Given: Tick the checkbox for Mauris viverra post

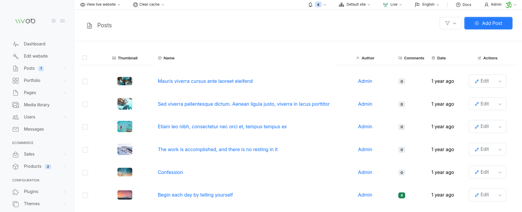Looking at the screenshot, I should (x=85, y=81).
